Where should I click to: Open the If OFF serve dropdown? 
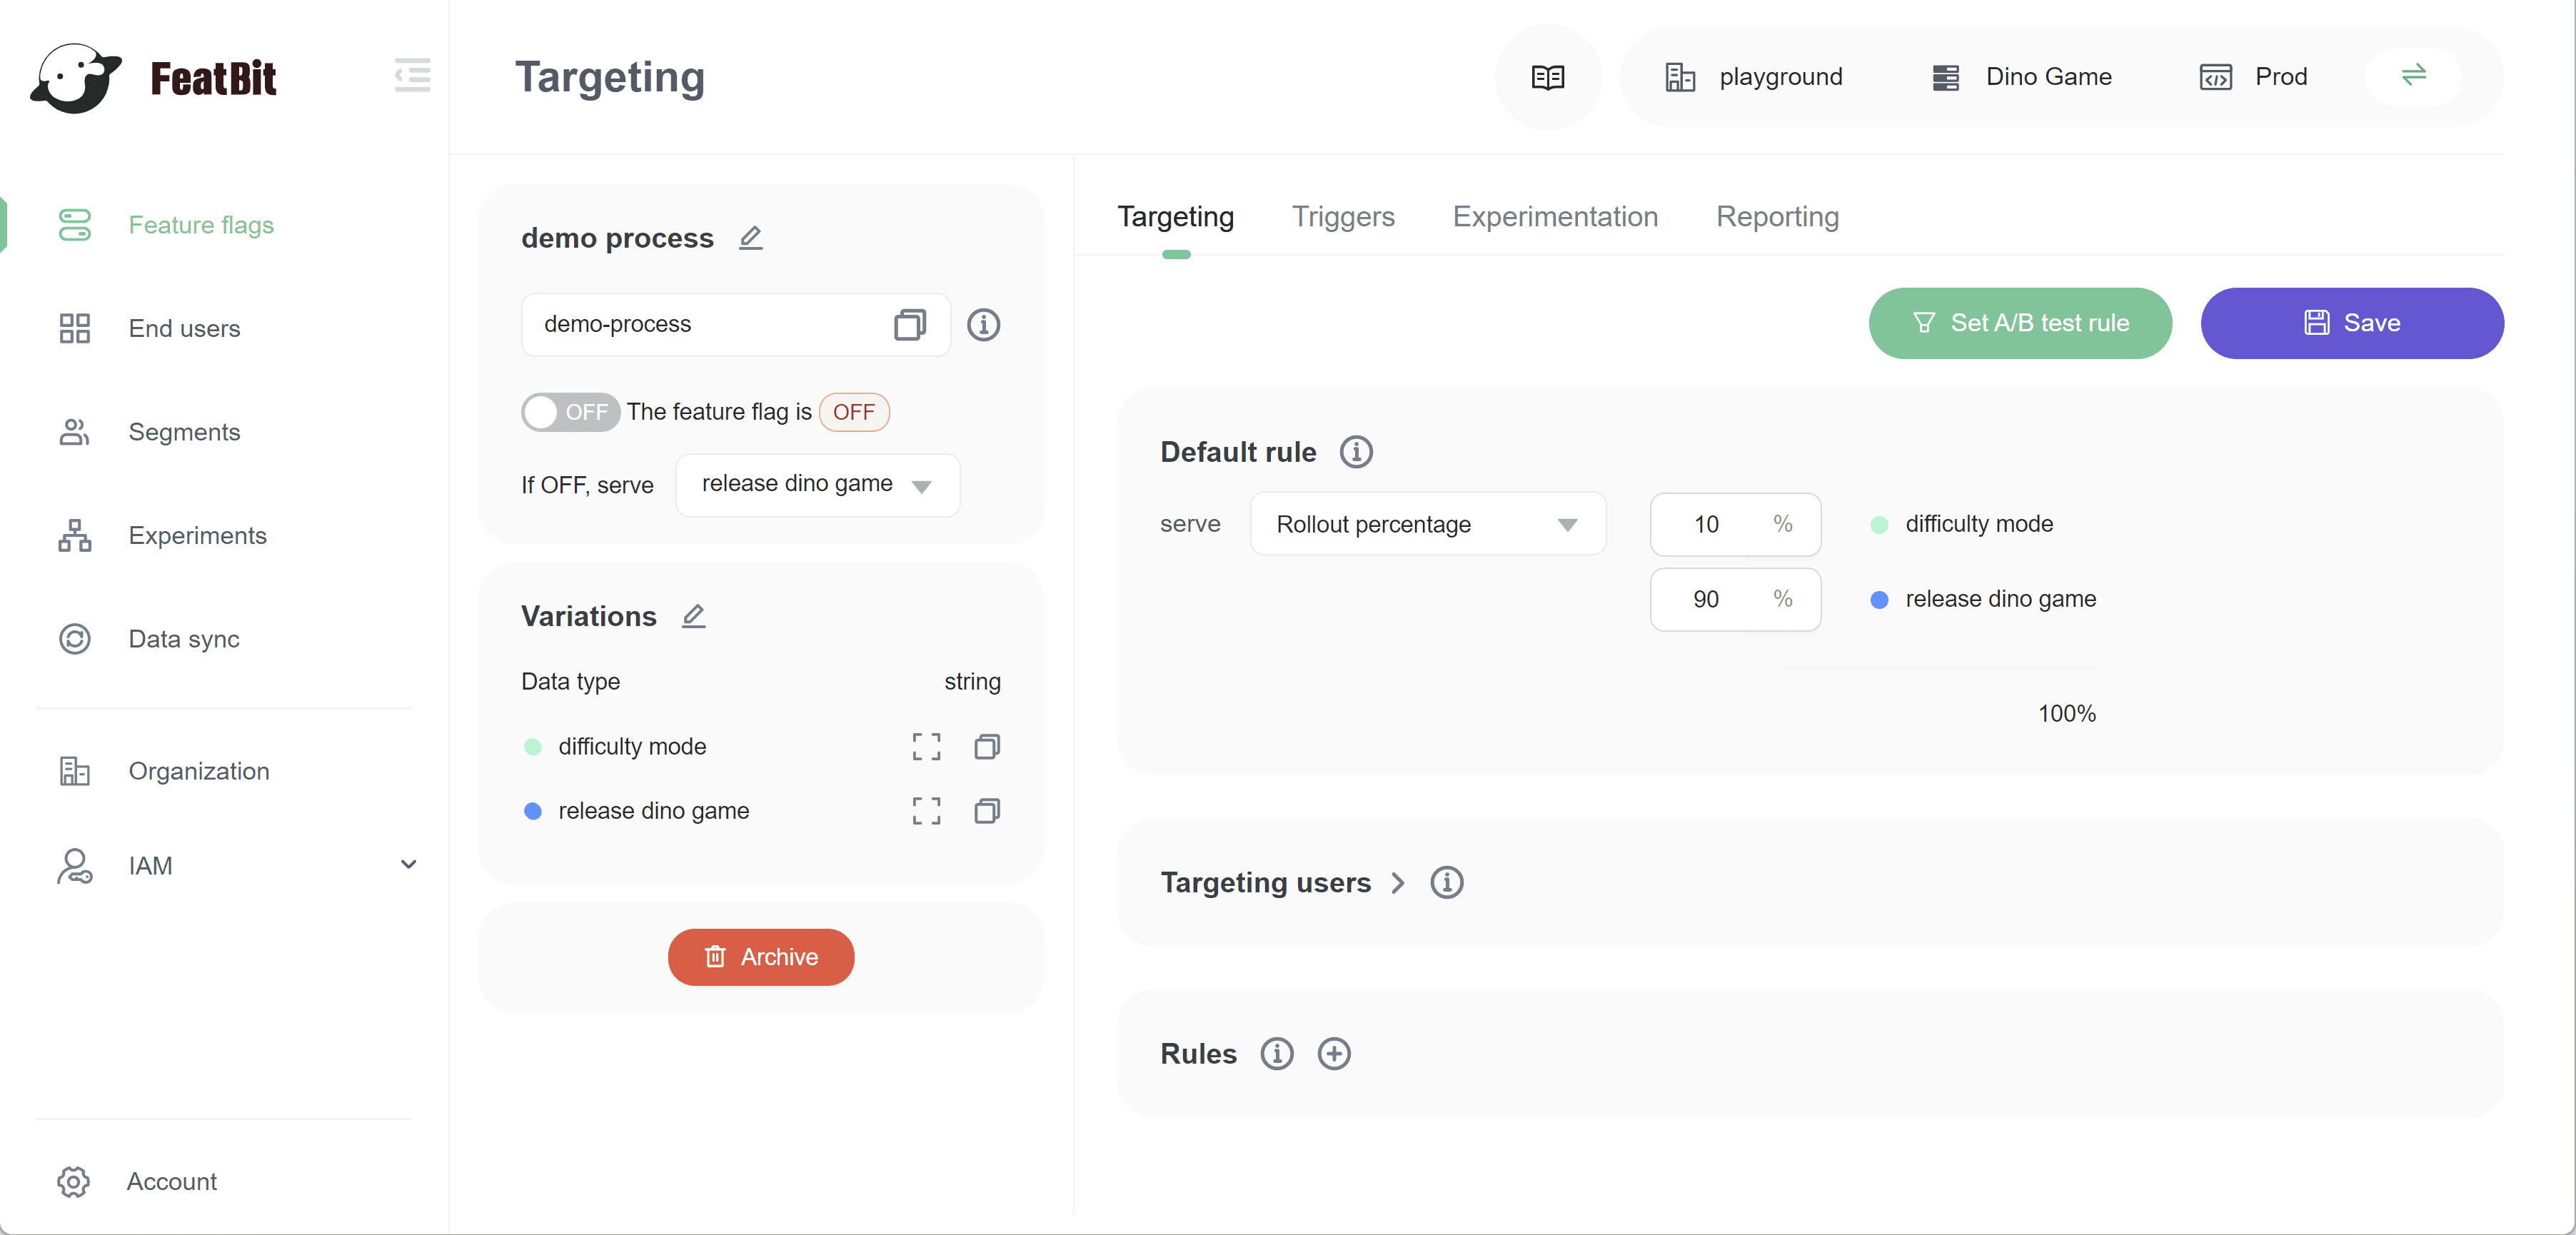817,485
